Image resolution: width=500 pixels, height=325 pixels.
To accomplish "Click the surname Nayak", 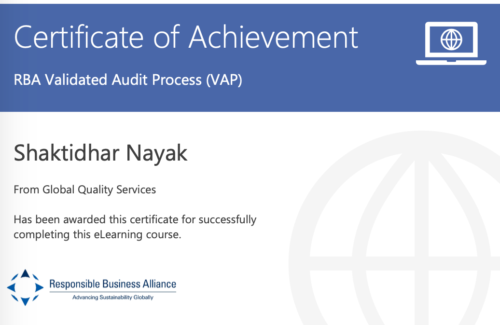I will click(x=160, y=153).
